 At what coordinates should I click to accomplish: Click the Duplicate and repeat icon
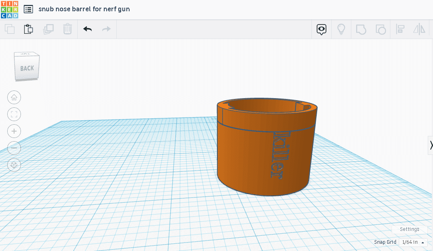pyautogui.click(x=48, y=29)
